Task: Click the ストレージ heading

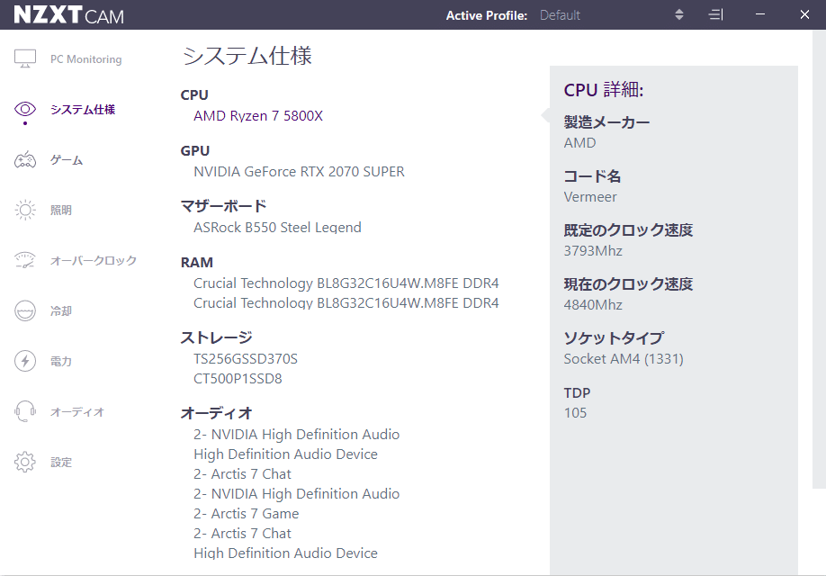Action: (x=217, y=337)
